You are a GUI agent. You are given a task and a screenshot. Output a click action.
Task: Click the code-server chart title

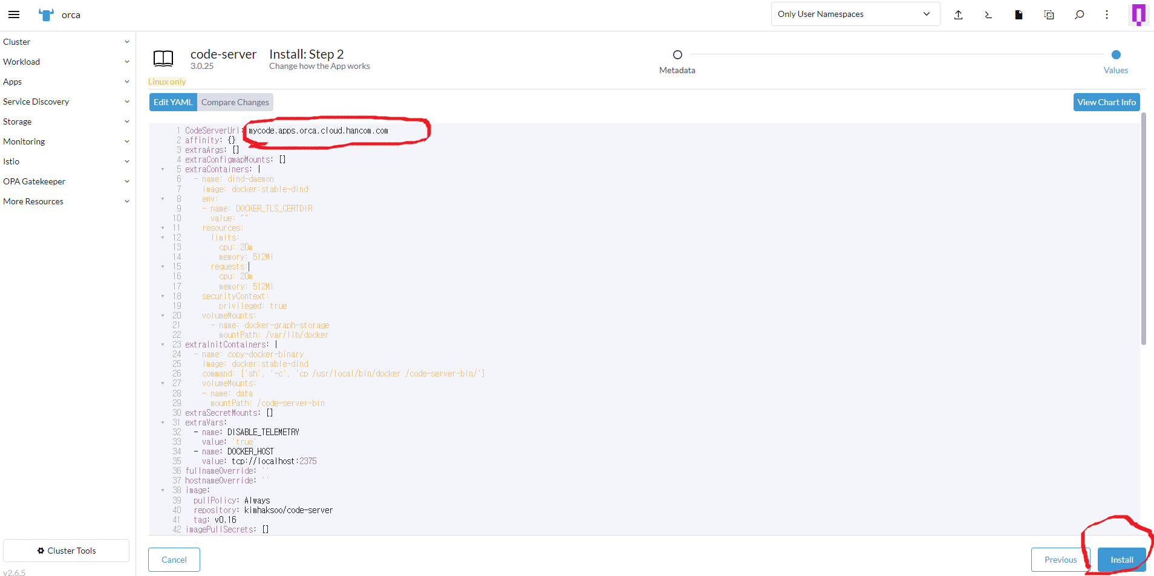click(223, 54)
